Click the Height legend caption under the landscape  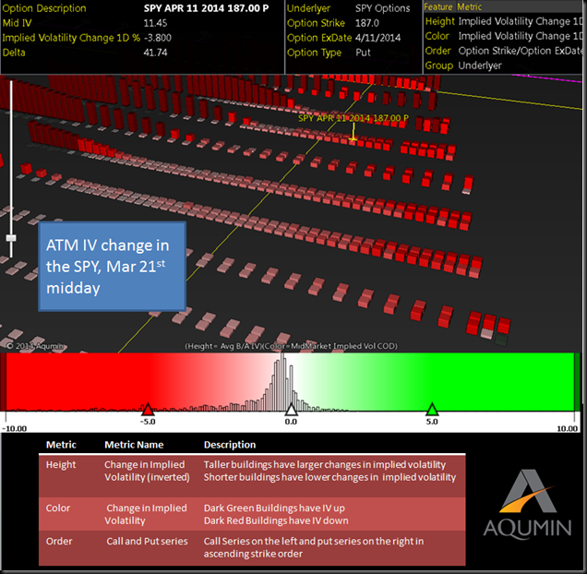[x=291, y=346]
